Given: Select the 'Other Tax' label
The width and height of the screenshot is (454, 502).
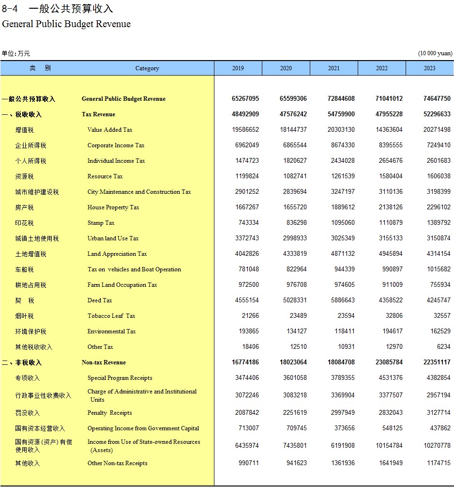Looking at the screenshot, I should [x=100, y=347].
